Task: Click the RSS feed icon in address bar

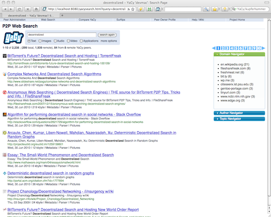Action: [129, 9]
